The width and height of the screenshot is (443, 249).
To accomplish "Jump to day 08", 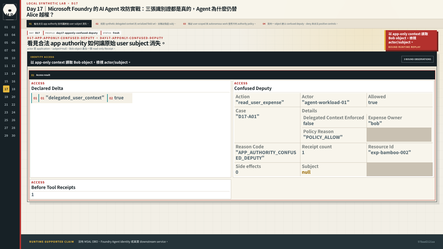I will [13, 50].
